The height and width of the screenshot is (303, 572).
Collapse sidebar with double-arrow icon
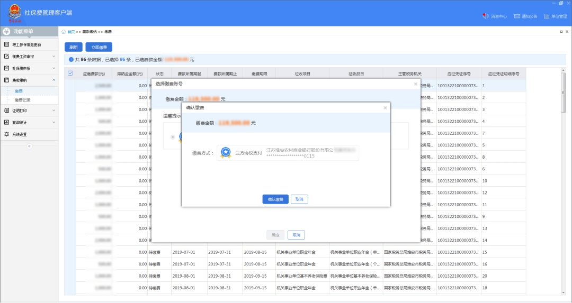point(29,146)
